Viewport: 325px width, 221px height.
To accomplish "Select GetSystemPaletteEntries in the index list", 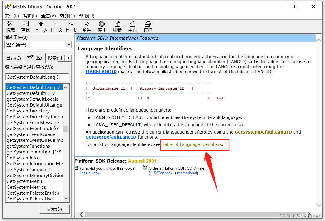I will coord(34,193).
